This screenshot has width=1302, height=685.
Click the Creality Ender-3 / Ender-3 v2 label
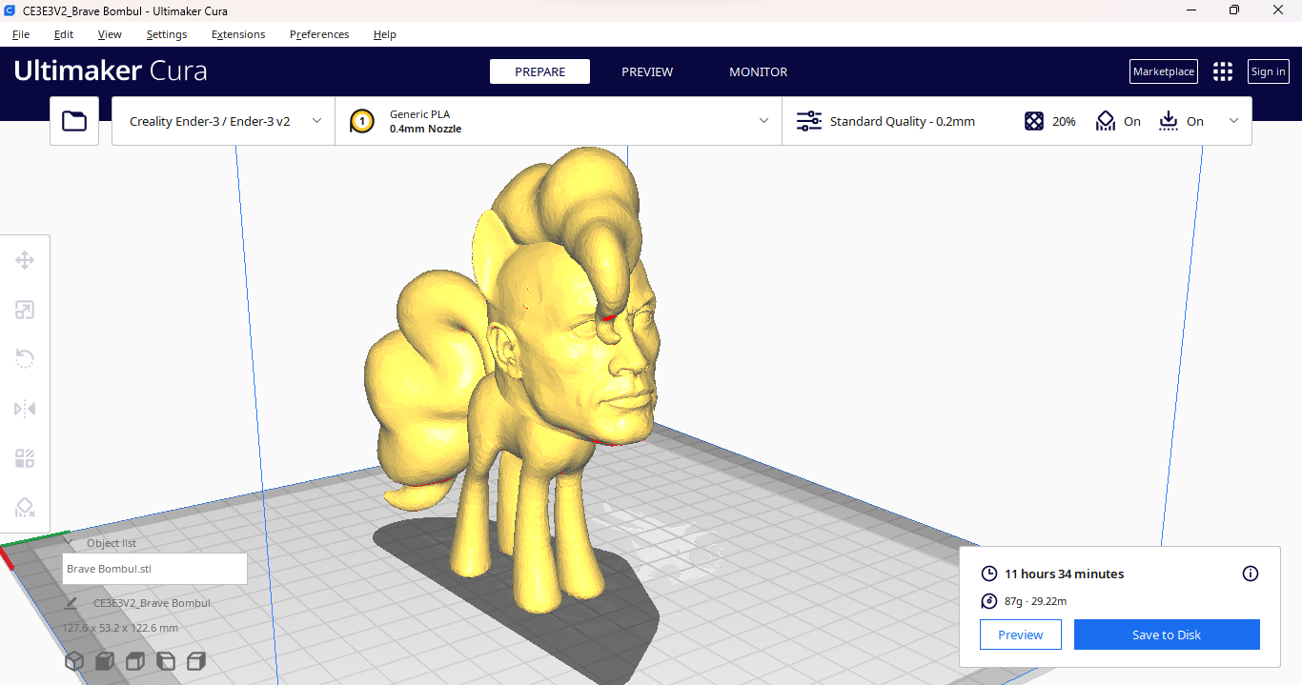click(x=210, y=121)
